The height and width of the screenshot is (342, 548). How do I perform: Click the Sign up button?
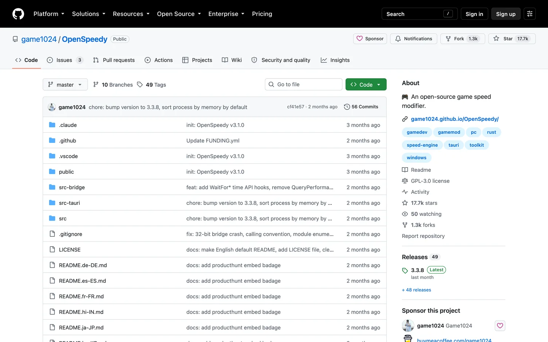(506, 14)
